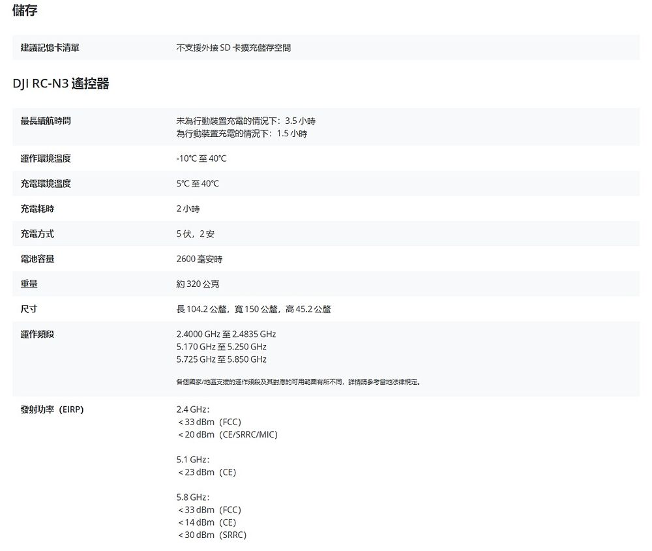Click the value 2600 毫安時
This screenshot has width=652, height=551.
tap(199, 259)
